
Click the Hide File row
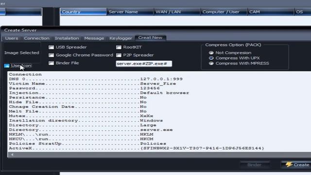(x=78, y=102)
